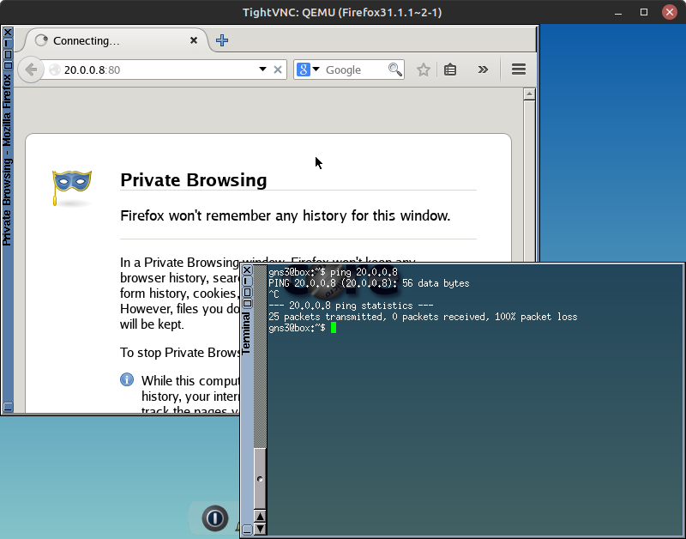Click the "PING 20.0.0.8" output line
Image resolution: width=686 pixels, height=539 pixels.
point(369,283)
